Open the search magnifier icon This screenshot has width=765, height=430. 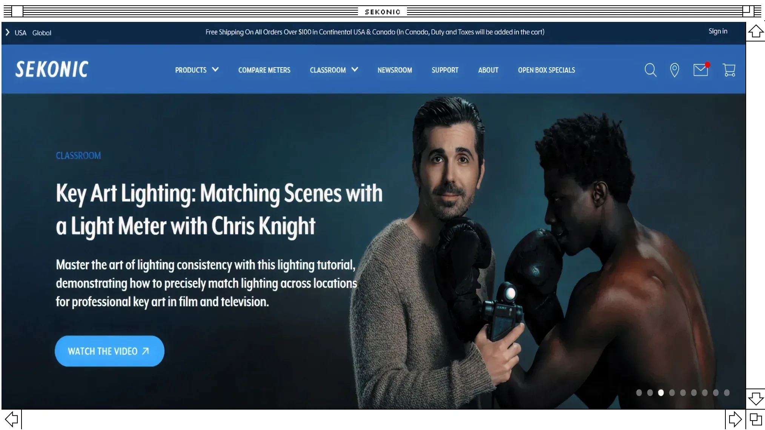click(650, 70)
